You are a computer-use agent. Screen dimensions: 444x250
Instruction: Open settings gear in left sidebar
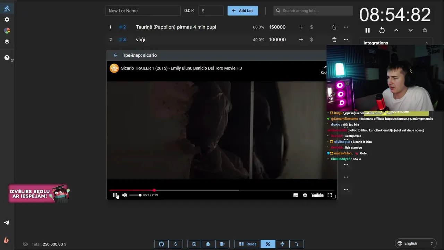pyautogui.click(x=7, y=19)
